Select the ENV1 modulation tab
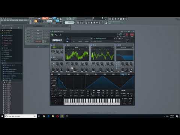Viewport: 180px width, 135px height. tap(59, 74)
